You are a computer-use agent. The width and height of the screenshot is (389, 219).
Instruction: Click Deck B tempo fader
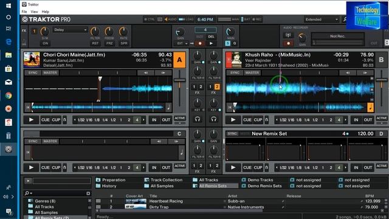click(x=381, y=80)
